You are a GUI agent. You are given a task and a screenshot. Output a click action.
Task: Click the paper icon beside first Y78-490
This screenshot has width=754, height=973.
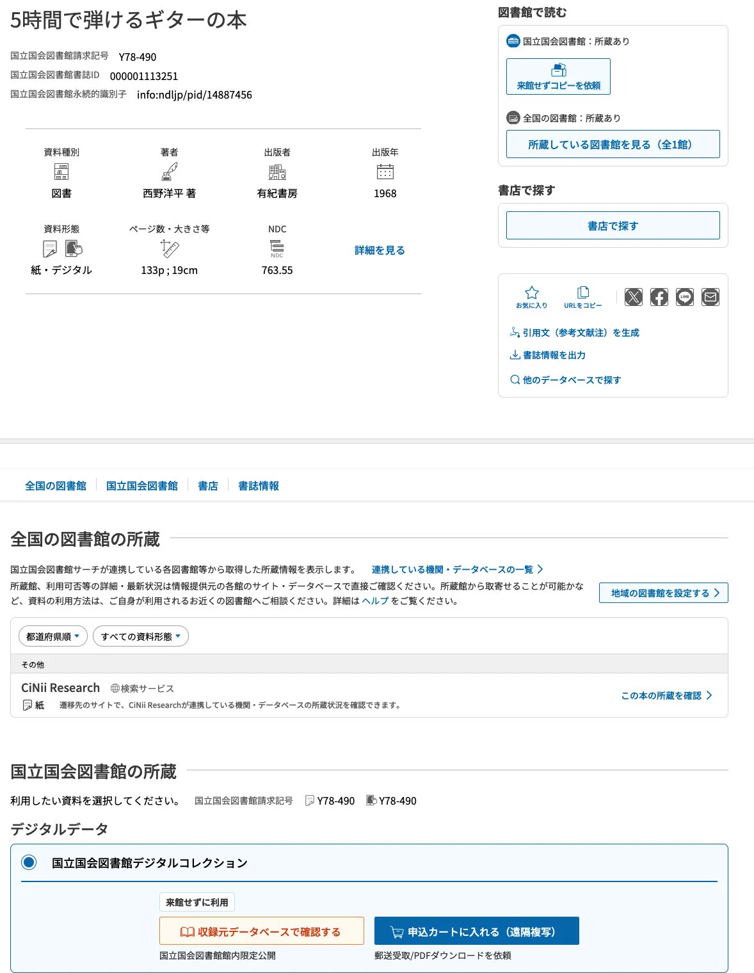(310, 801)
